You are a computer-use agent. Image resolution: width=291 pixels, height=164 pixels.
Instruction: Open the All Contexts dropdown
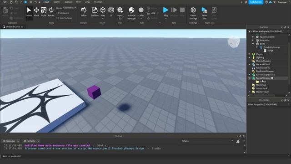click(31, 141)
